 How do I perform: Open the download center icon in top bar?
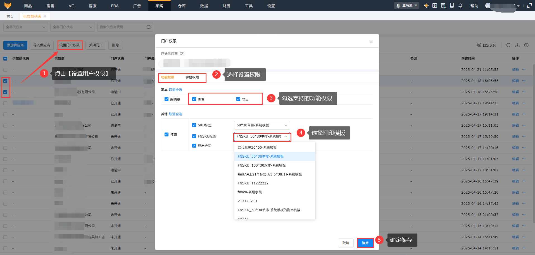(435, 6)
